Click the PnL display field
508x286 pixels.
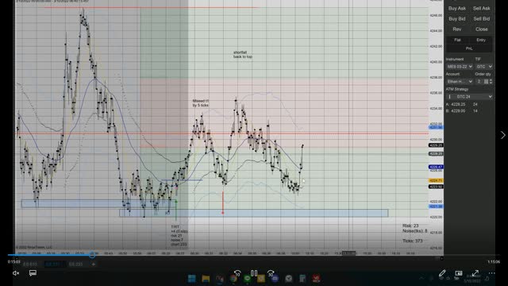point(469,48)
